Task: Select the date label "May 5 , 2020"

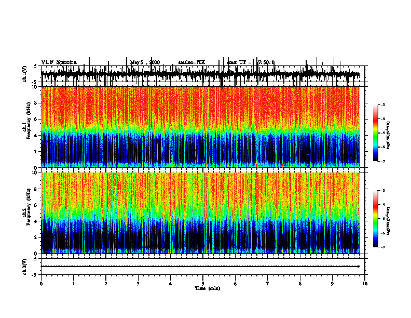Action: (145, 62)
